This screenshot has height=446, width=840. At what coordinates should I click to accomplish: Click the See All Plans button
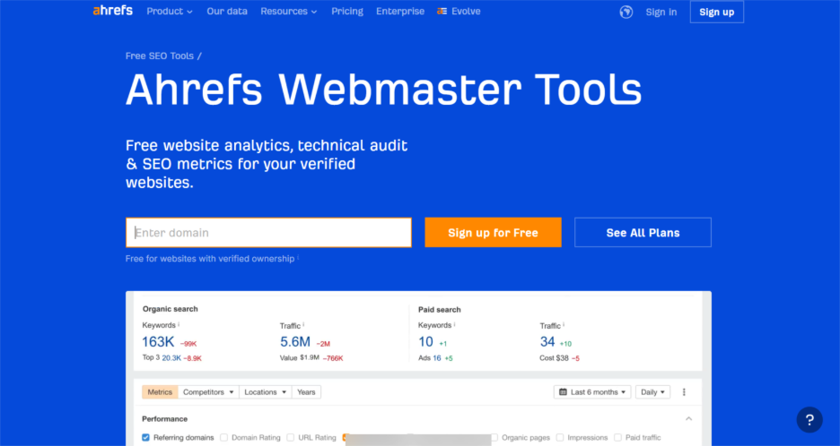click(643, 233)
